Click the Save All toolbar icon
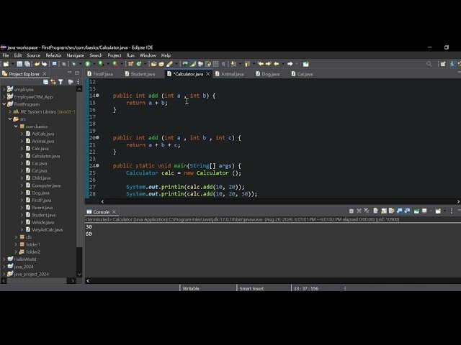 (x=27, y=64)
